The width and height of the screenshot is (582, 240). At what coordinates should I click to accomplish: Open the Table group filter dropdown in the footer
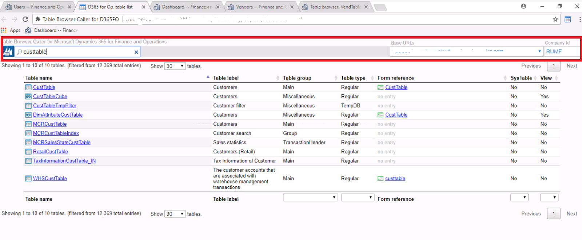310,198
